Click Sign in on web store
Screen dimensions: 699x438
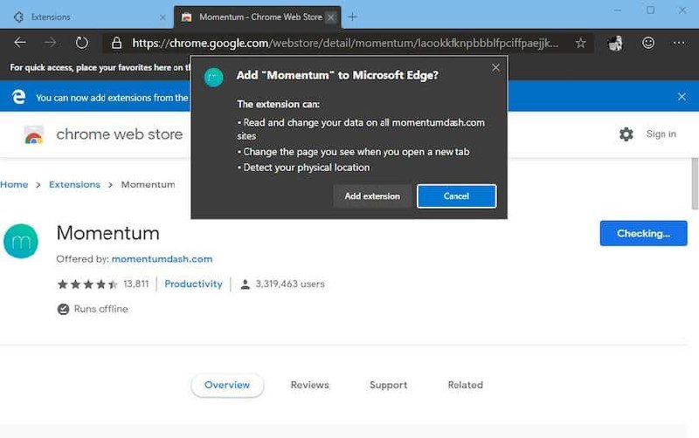click(x=661, y=134)
